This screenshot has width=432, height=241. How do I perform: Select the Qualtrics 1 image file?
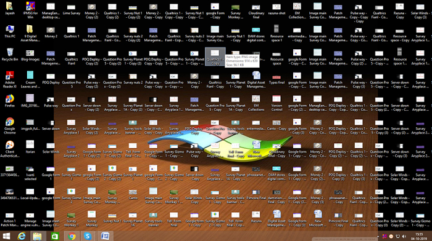pos(72,33)
